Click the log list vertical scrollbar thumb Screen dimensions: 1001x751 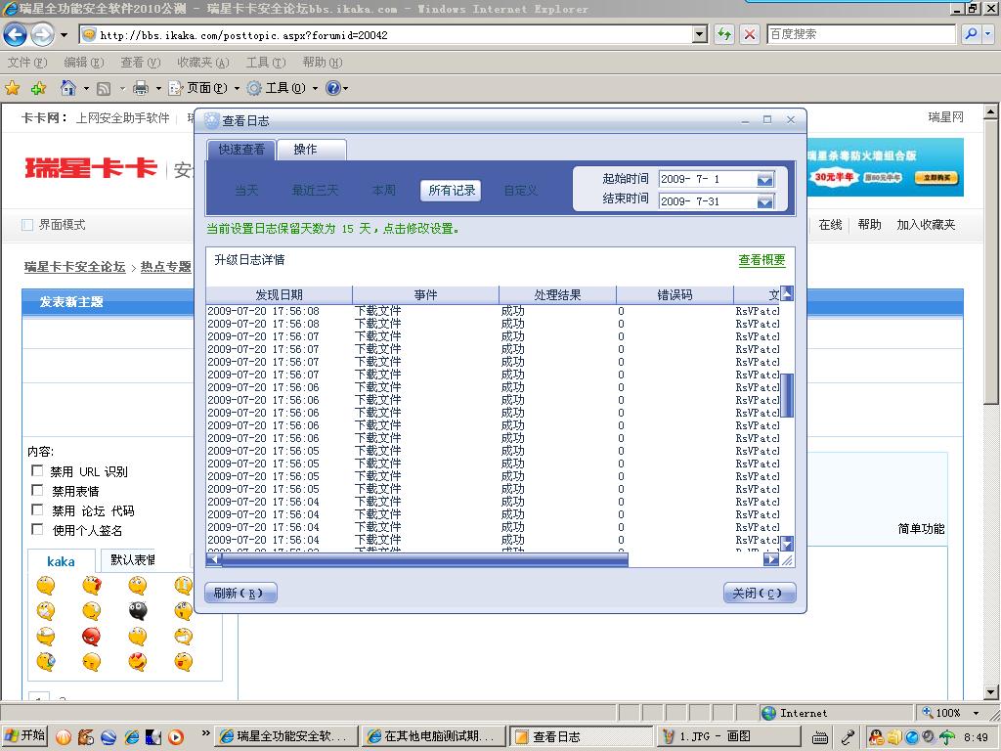(787, 395)
